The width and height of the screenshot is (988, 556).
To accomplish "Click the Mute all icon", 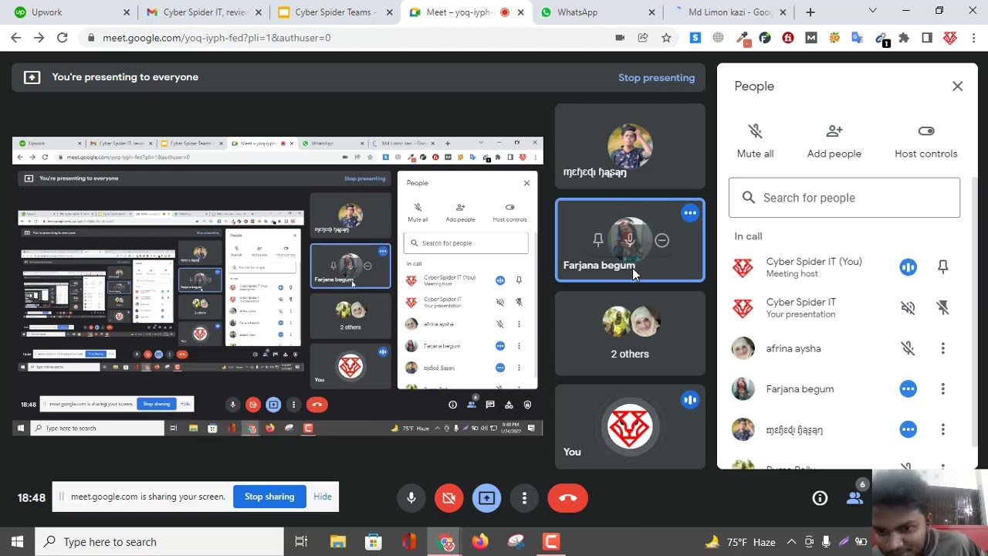I will pos(755,132).
